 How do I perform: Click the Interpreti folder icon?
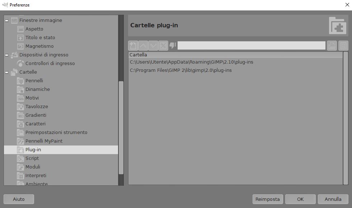[x=20, y=176]
